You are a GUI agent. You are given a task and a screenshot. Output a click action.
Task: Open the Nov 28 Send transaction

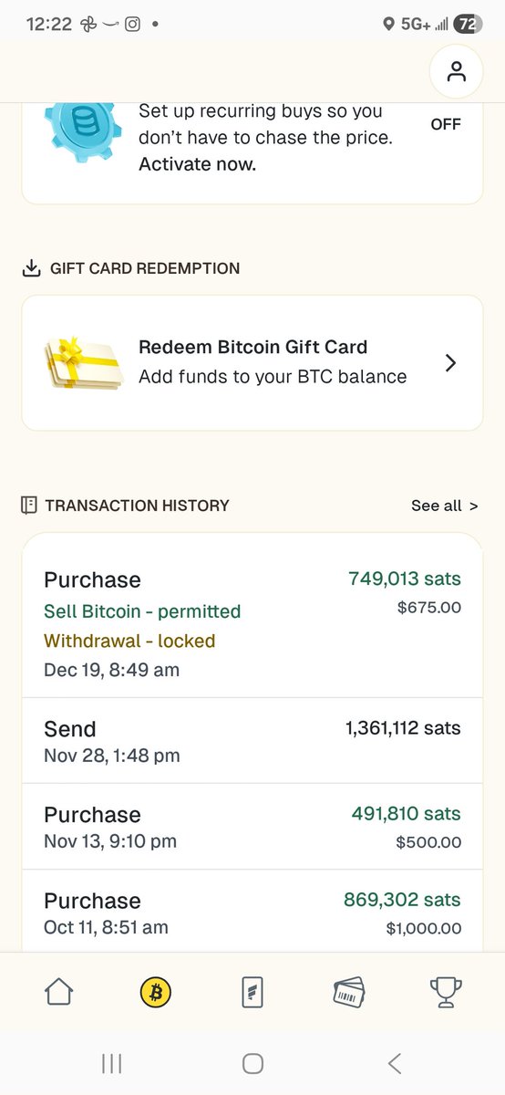(x=252, y=741)
